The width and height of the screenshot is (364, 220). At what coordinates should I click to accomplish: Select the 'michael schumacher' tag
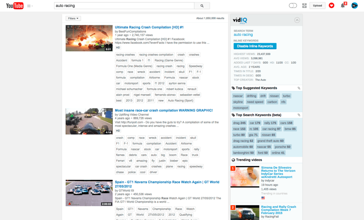(129, 89)
